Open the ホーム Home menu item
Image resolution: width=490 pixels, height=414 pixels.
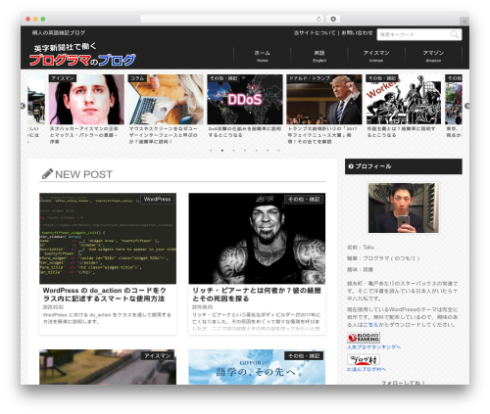[262, 56]
